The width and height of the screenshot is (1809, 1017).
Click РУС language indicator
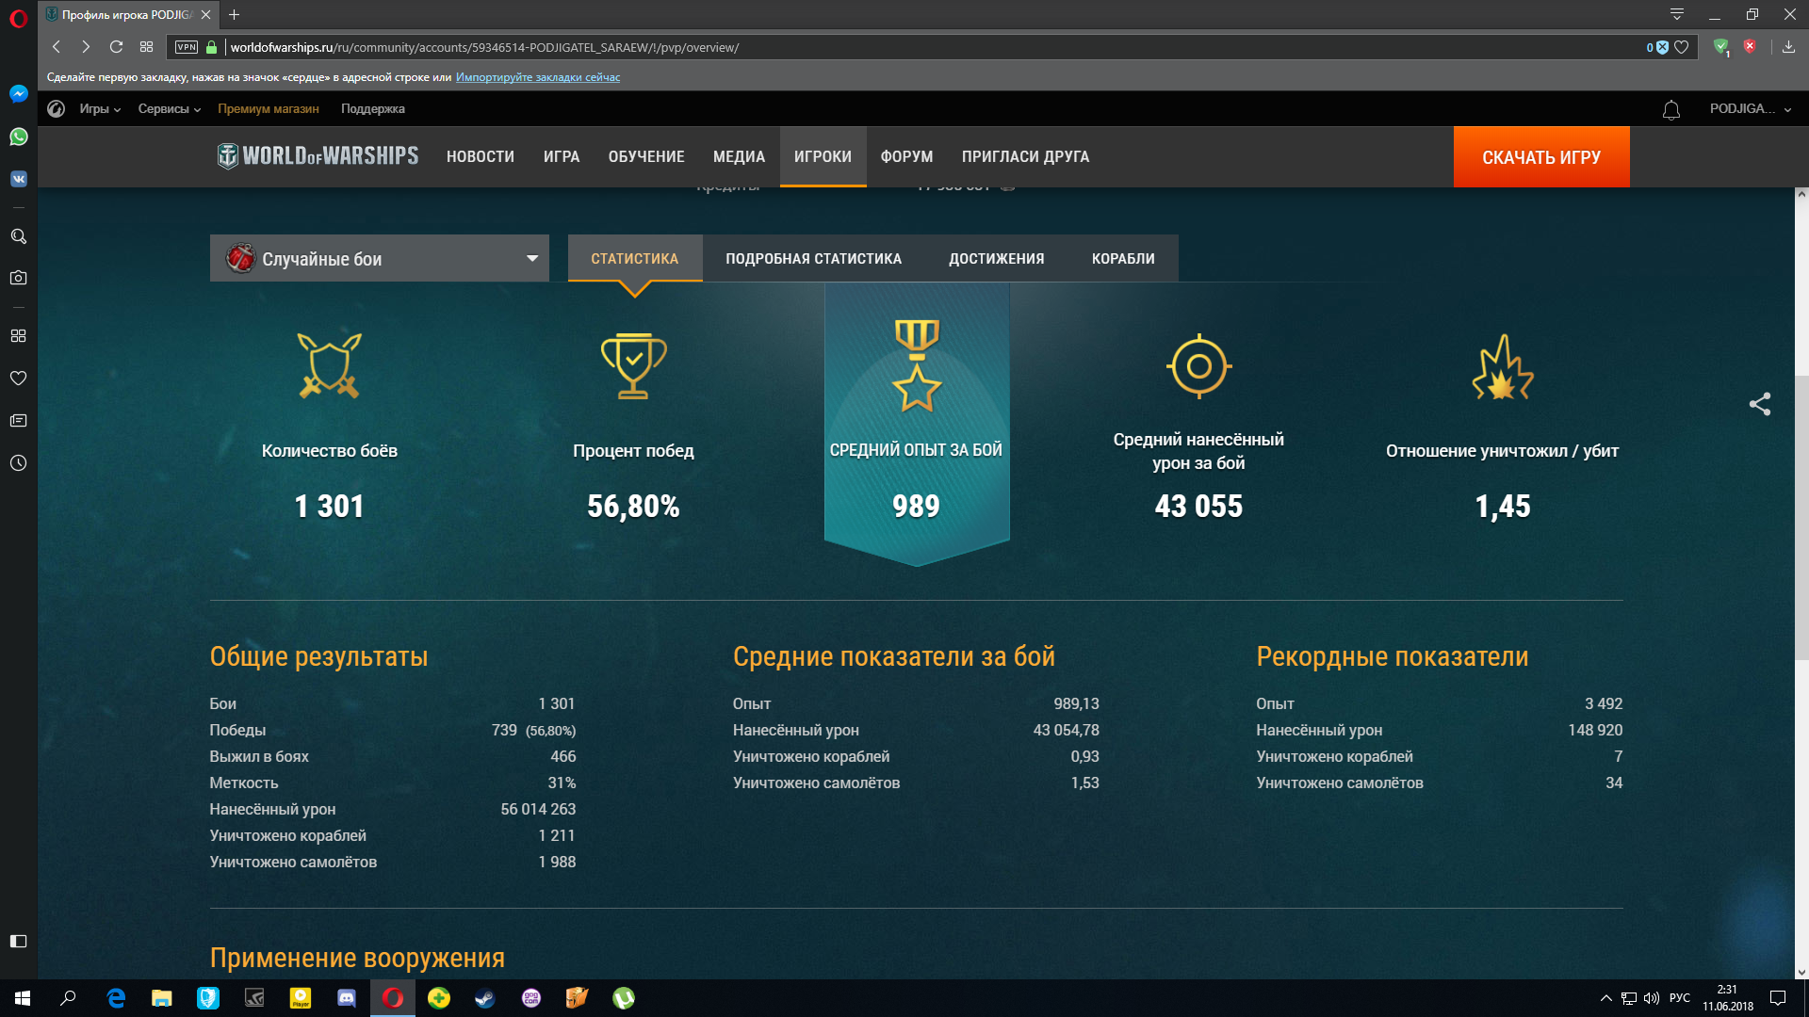tap(1679, 998)
